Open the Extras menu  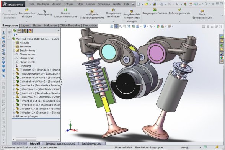80,4
